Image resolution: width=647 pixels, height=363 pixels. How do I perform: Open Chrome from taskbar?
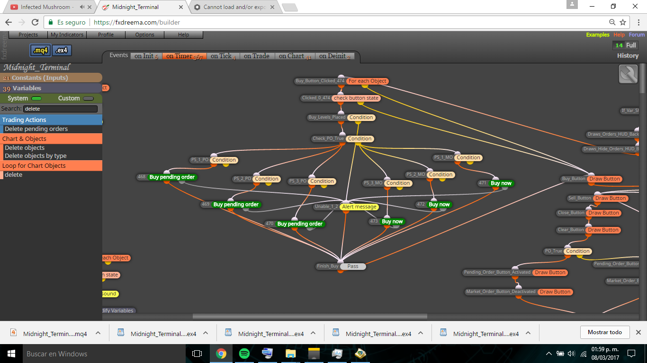coord(221,354)
